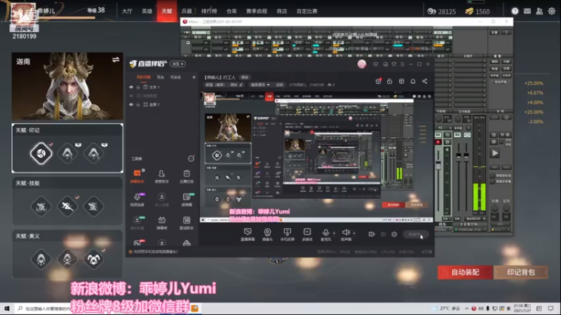561x315 pixels.
Task: Click the share icon in streaming app
Action: click(424, 81)
